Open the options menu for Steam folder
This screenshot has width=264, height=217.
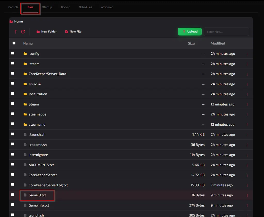tap(247, 105)
